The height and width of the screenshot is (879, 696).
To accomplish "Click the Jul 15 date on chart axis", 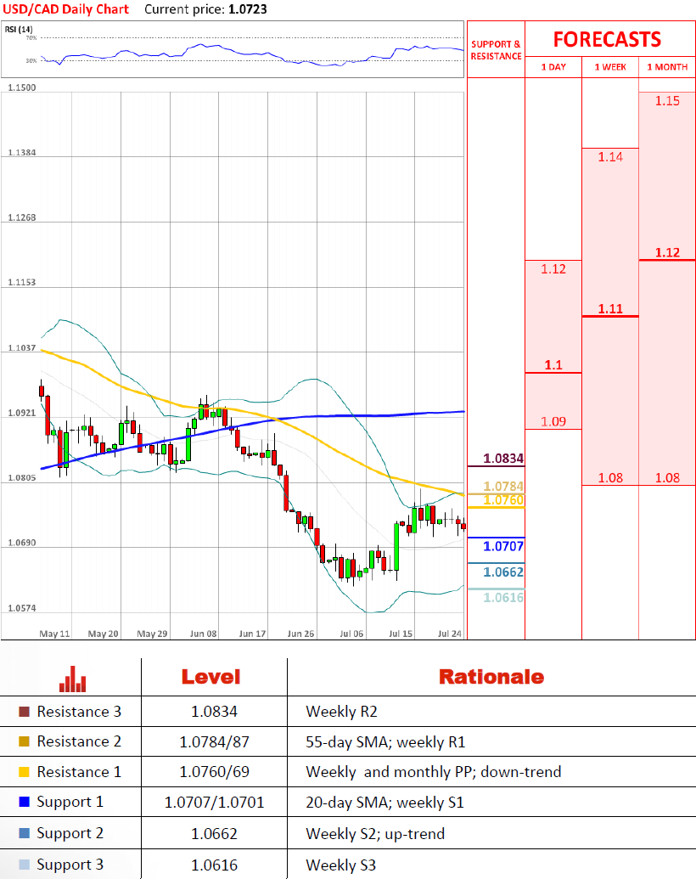I will 401,634.
